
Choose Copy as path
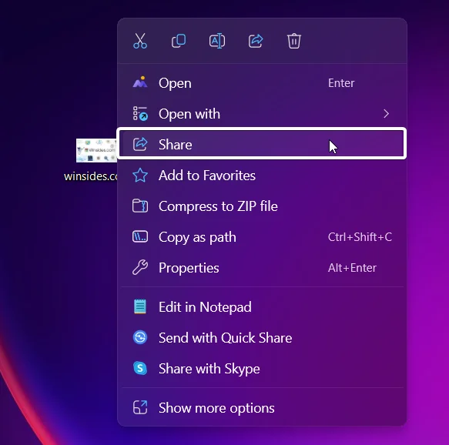pyautogui.click(x=262, y=237)
